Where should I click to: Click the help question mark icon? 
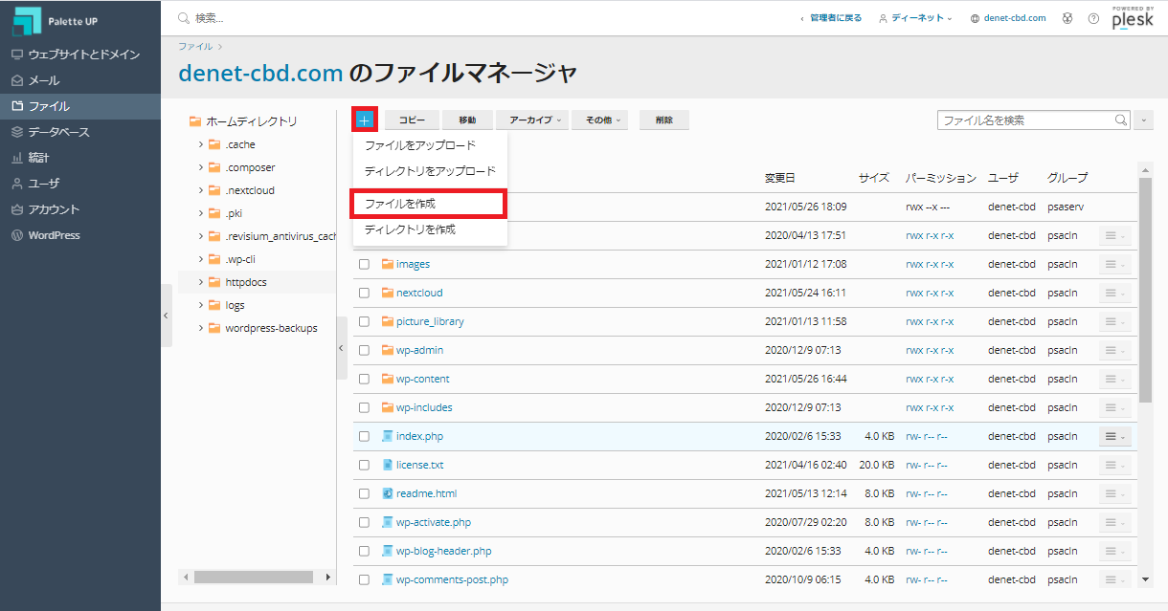tap(1093, 18)
